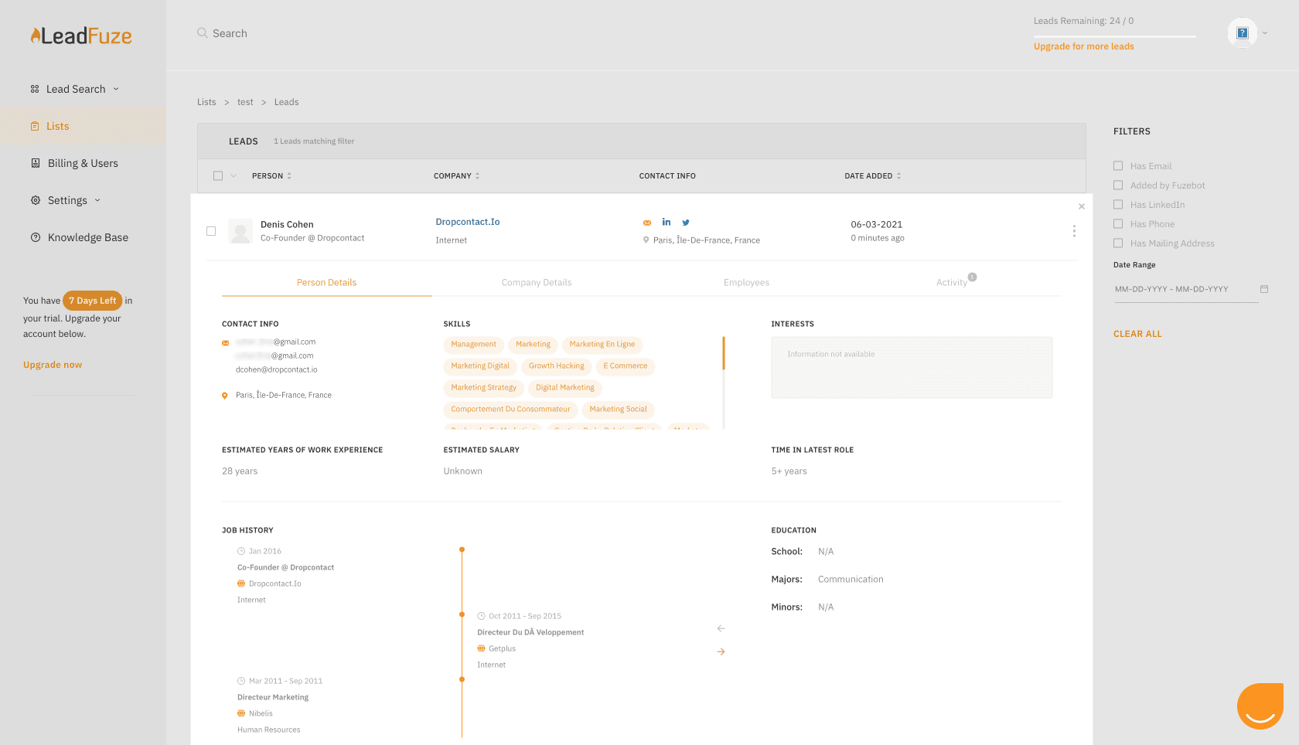Open Billing & Users in sidebar
The image size is (1299, 745).
tap(83, 163)
